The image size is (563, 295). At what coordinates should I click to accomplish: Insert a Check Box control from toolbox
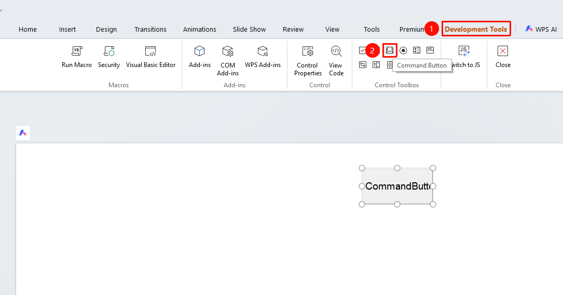point(363,50)
